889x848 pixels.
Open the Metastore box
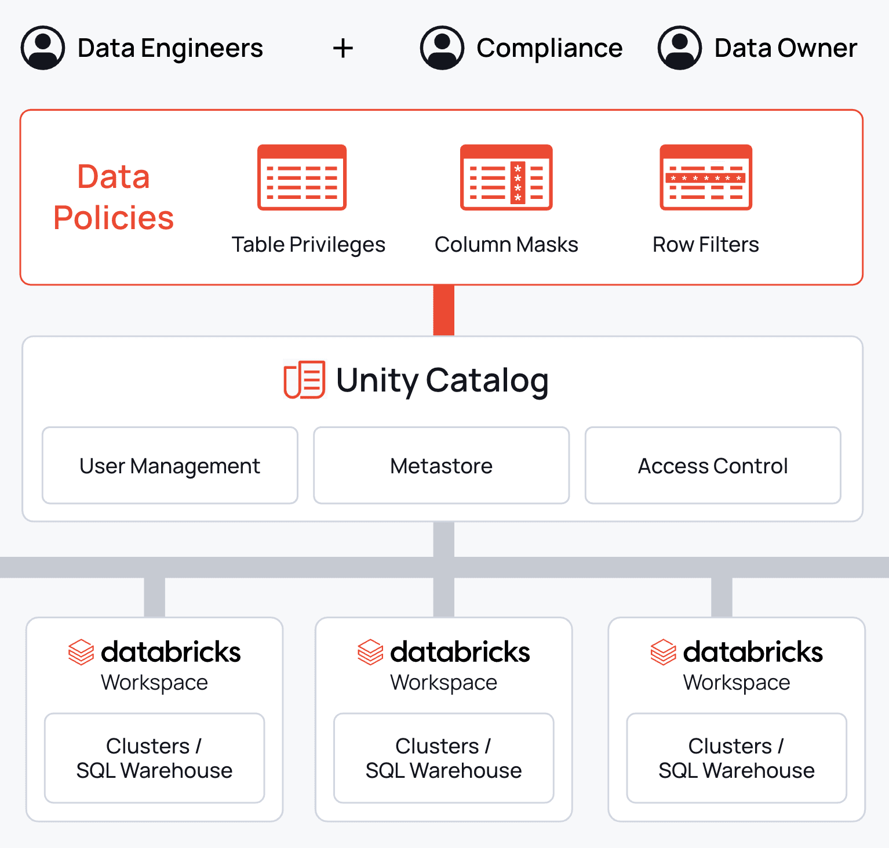(x=442, y=465)
